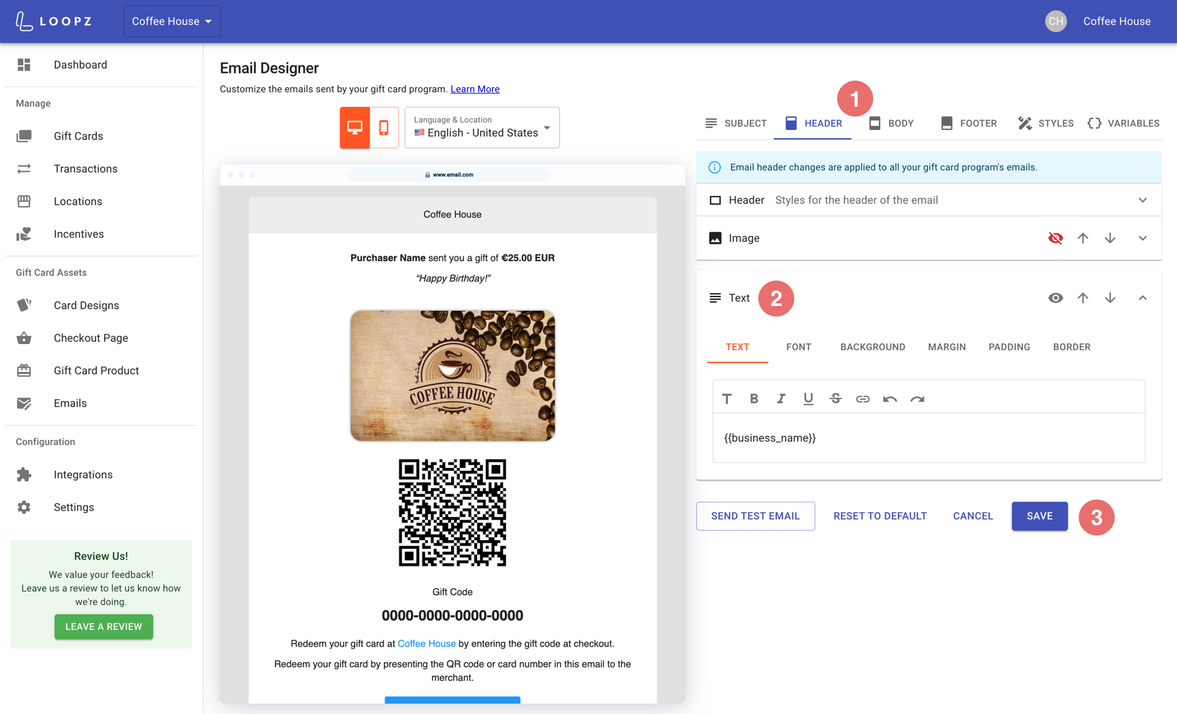Move the Image block down

[x=1110, y=238]
